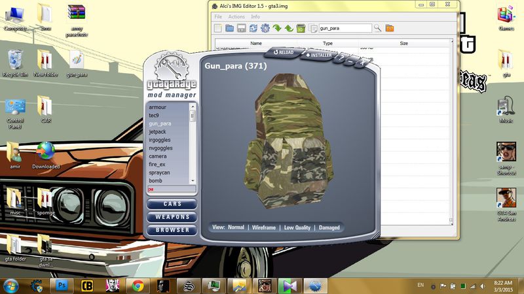The height and width of the screenshot is (294, 524).
Task: Switch view to Wireframe
Action: pyautogui.click(x=264, y=227)
